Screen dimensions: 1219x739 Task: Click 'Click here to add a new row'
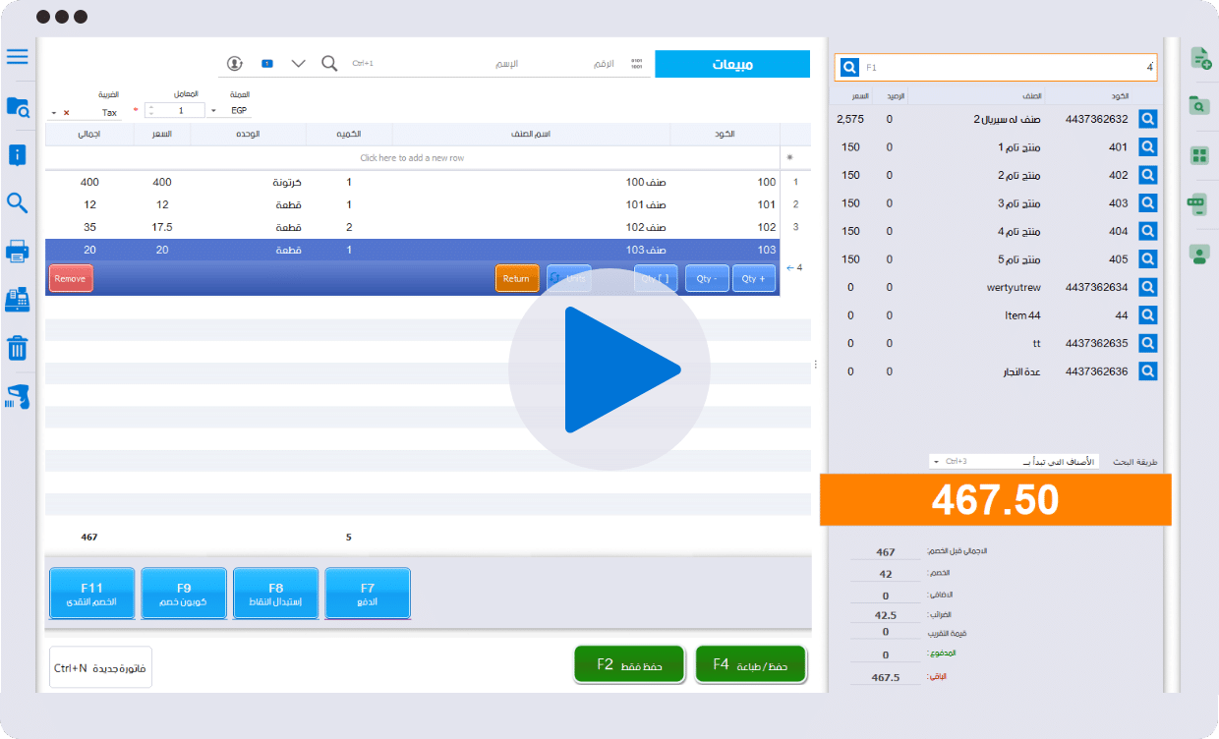[412, 158]
